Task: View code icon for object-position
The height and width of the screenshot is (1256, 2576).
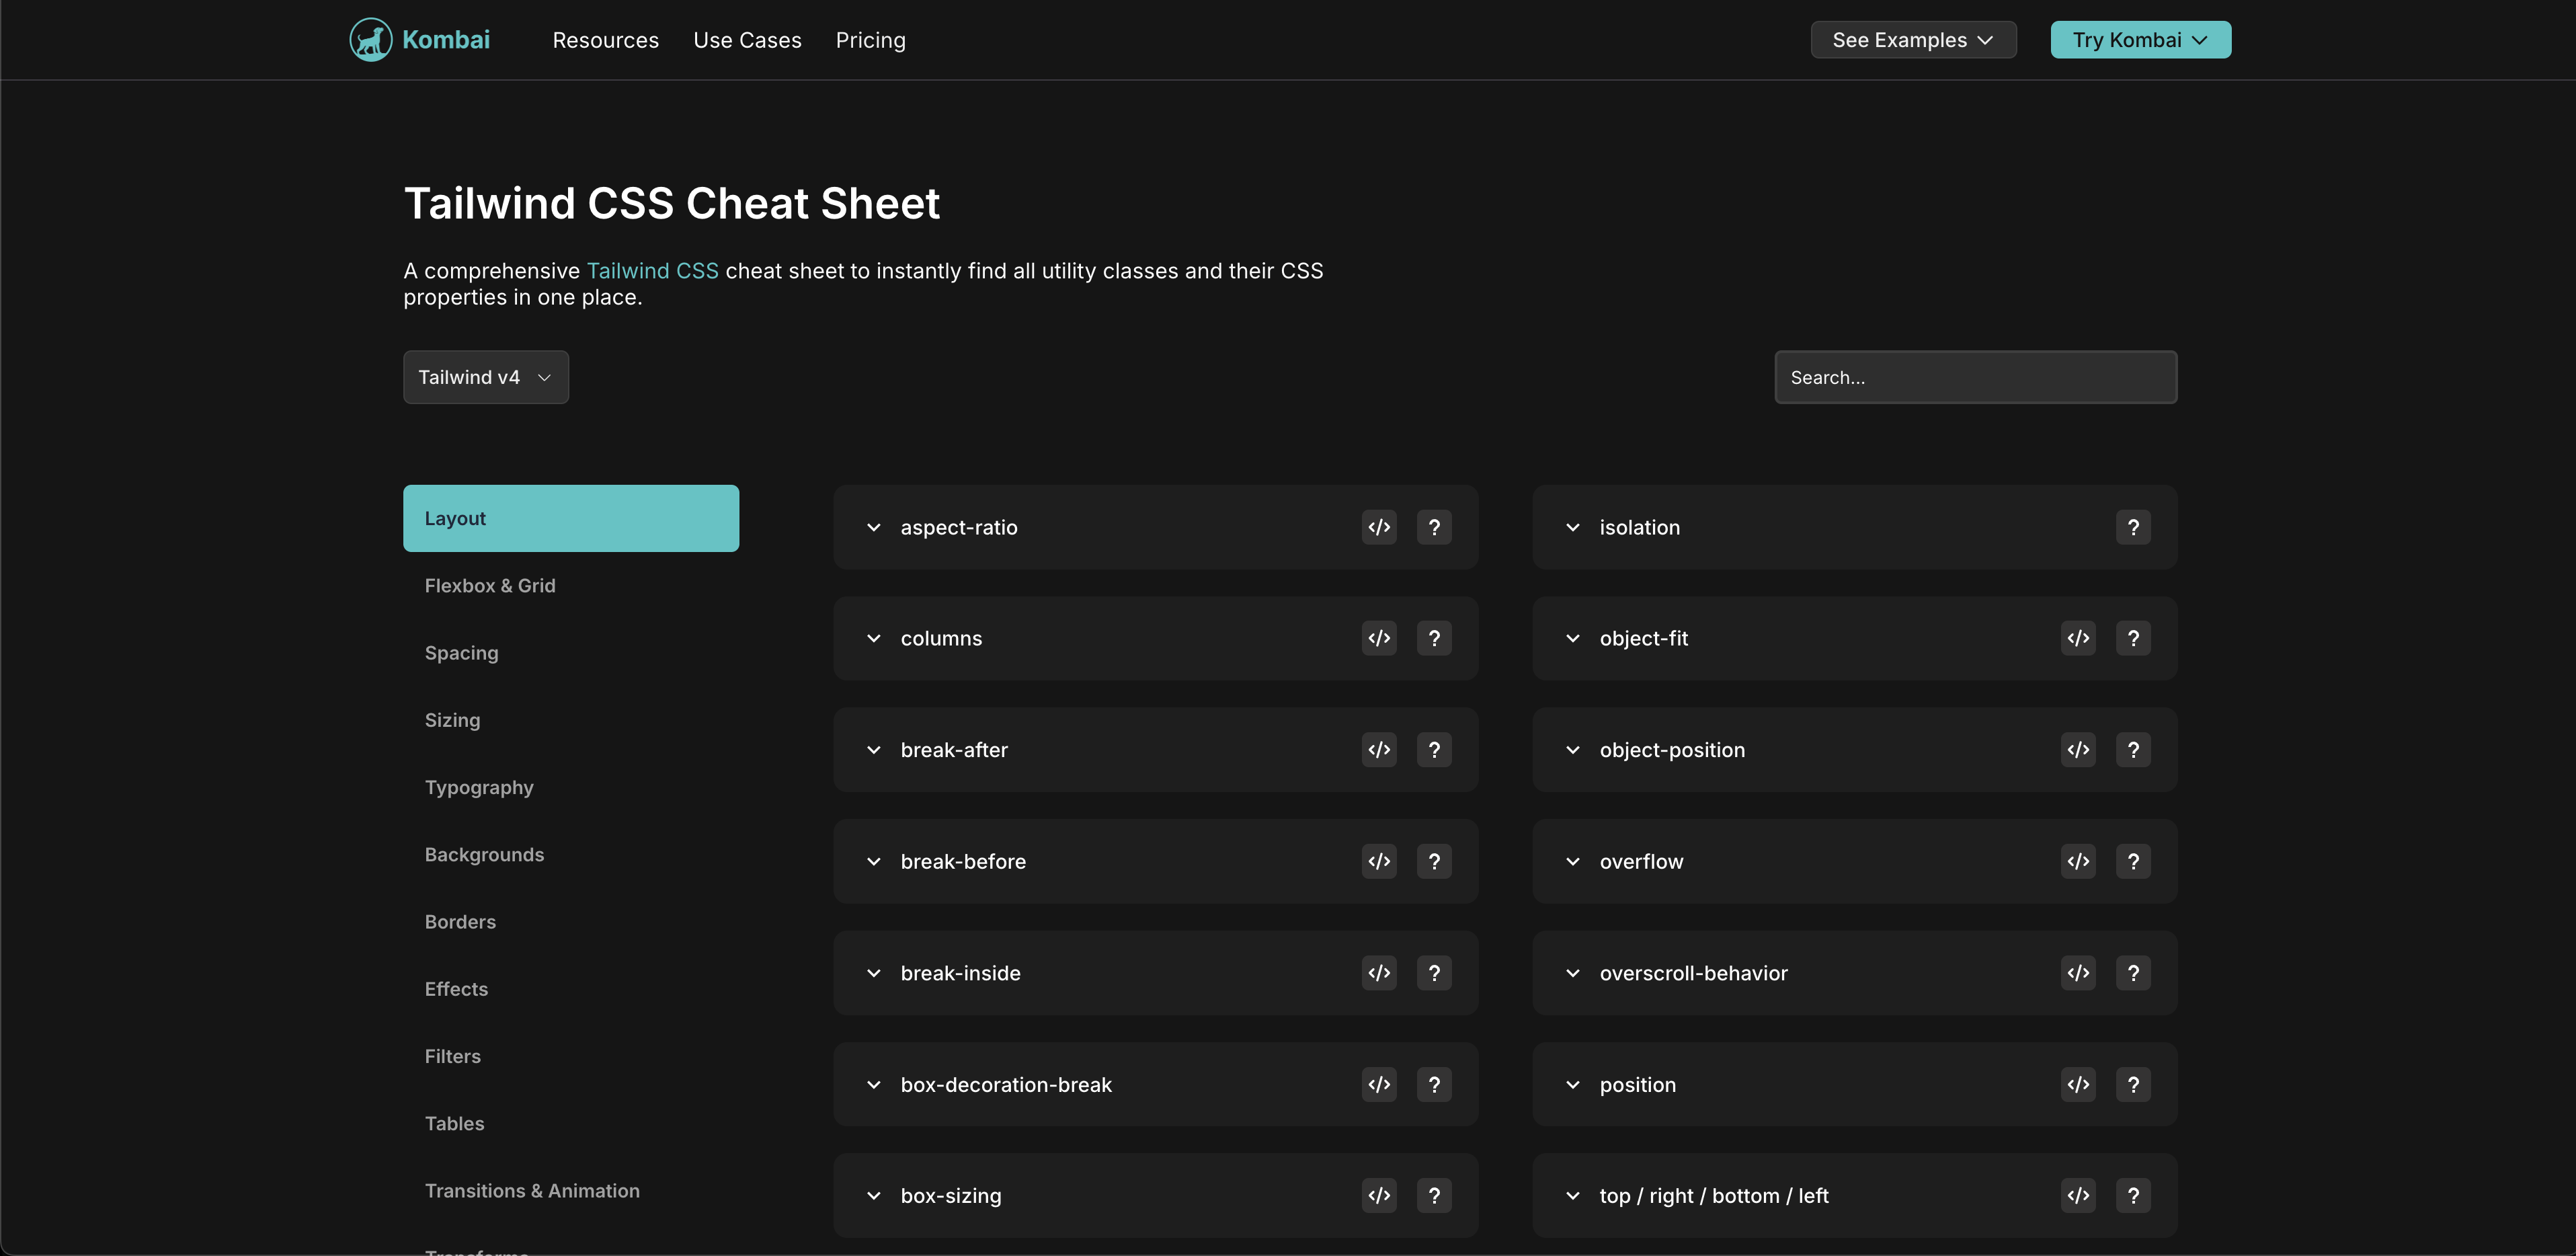Action: coord(2078,750)
